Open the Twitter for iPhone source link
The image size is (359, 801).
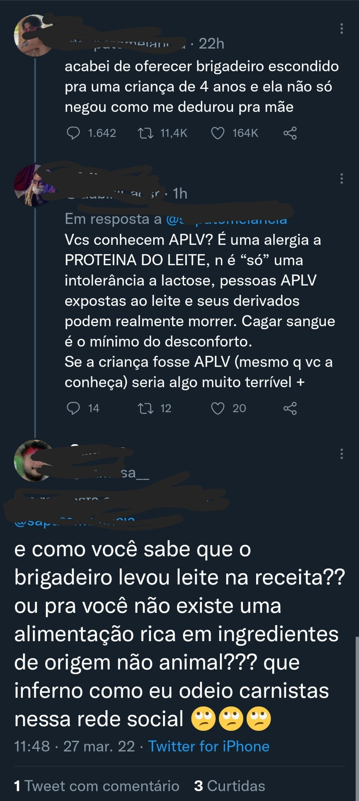[x=209, y=746]
